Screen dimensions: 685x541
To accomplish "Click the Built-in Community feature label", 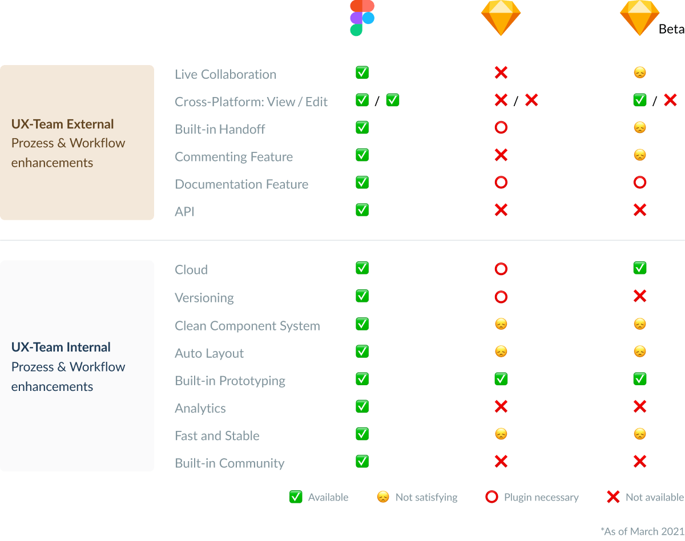I will click(x=229, y=463).
